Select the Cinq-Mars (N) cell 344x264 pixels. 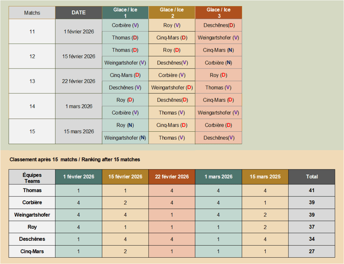tap(218, 50)
